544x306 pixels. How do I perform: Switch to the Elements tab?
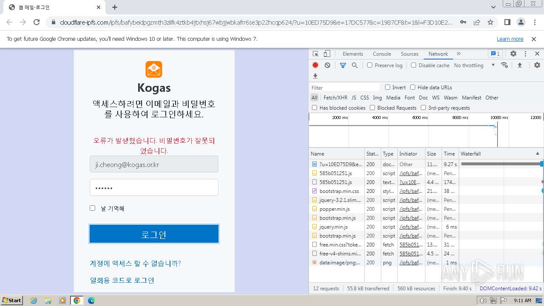(353, 54)
